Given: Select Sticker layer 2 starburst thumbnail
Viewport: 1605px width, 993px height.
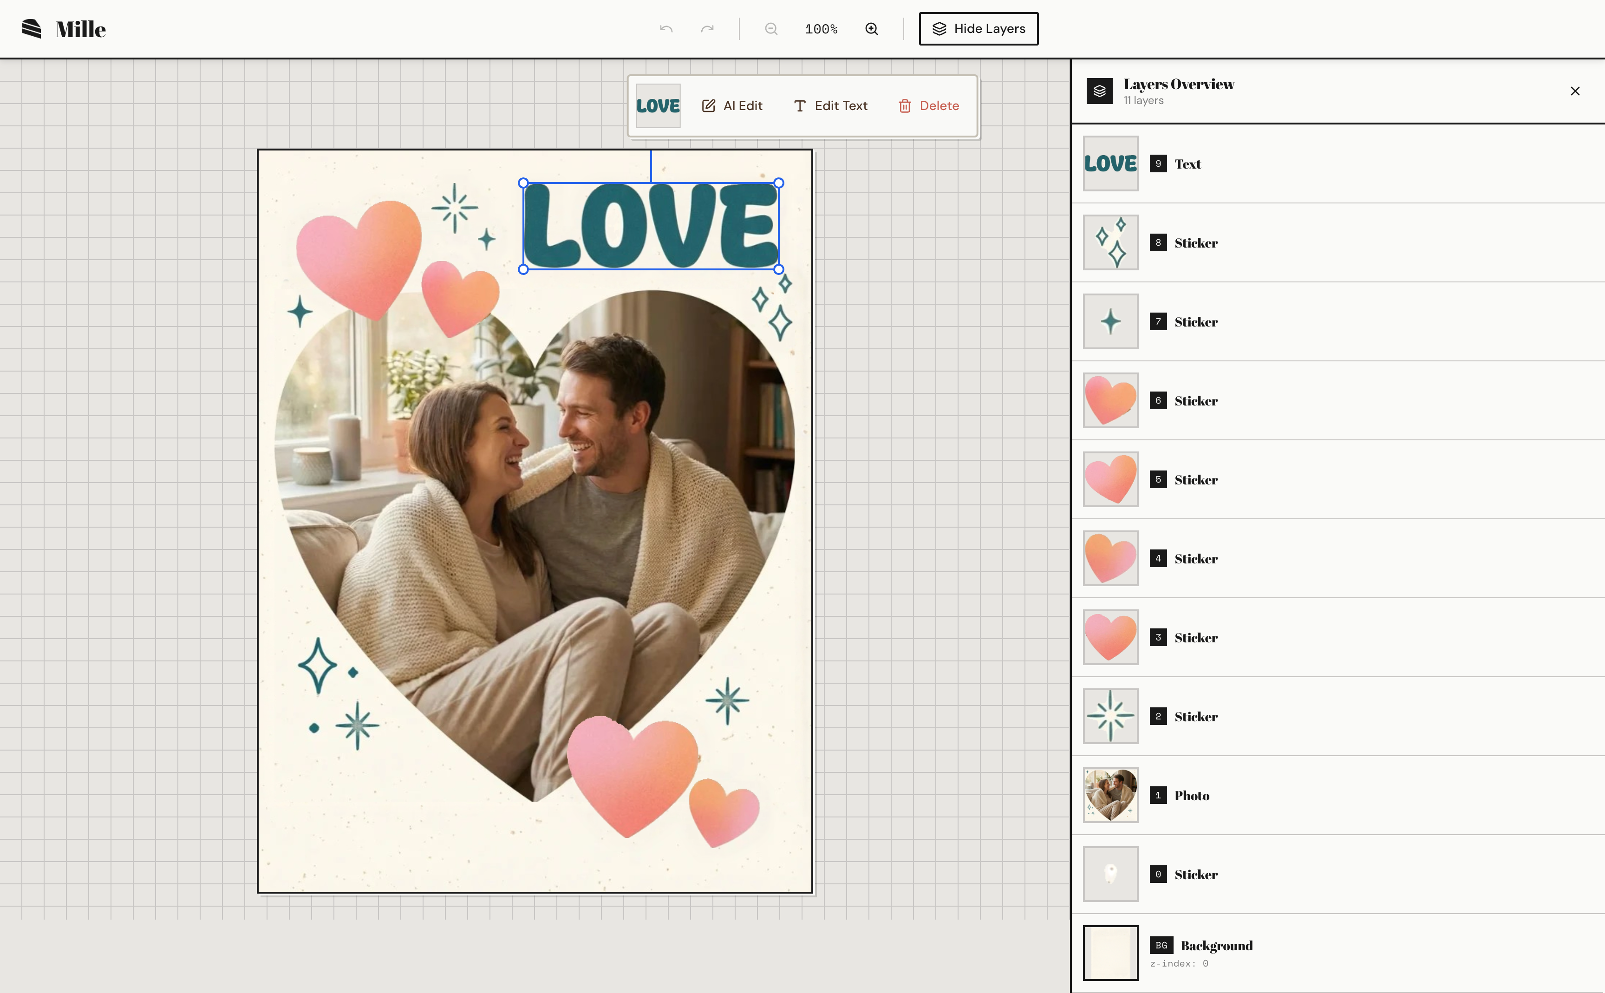Looking at the screenshot, I should coord(1110,716).
